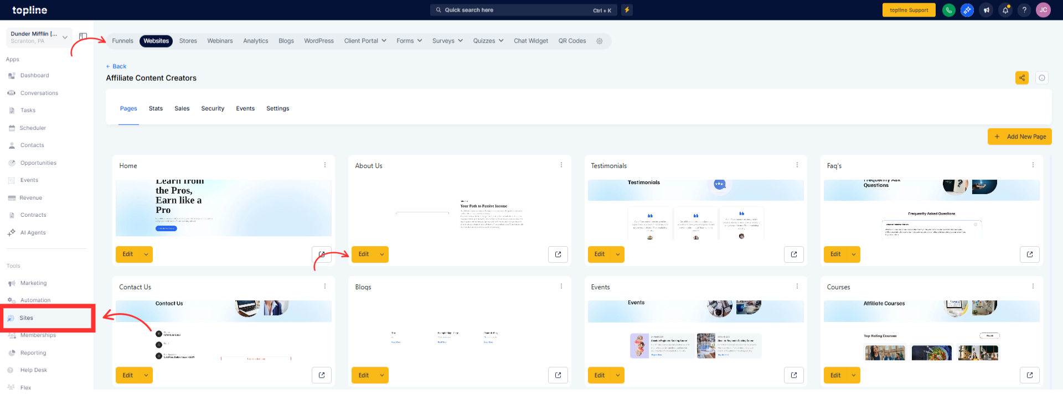Click Edit on the Events card
This screenshot has height=396, width=1063.
point(600,375)
